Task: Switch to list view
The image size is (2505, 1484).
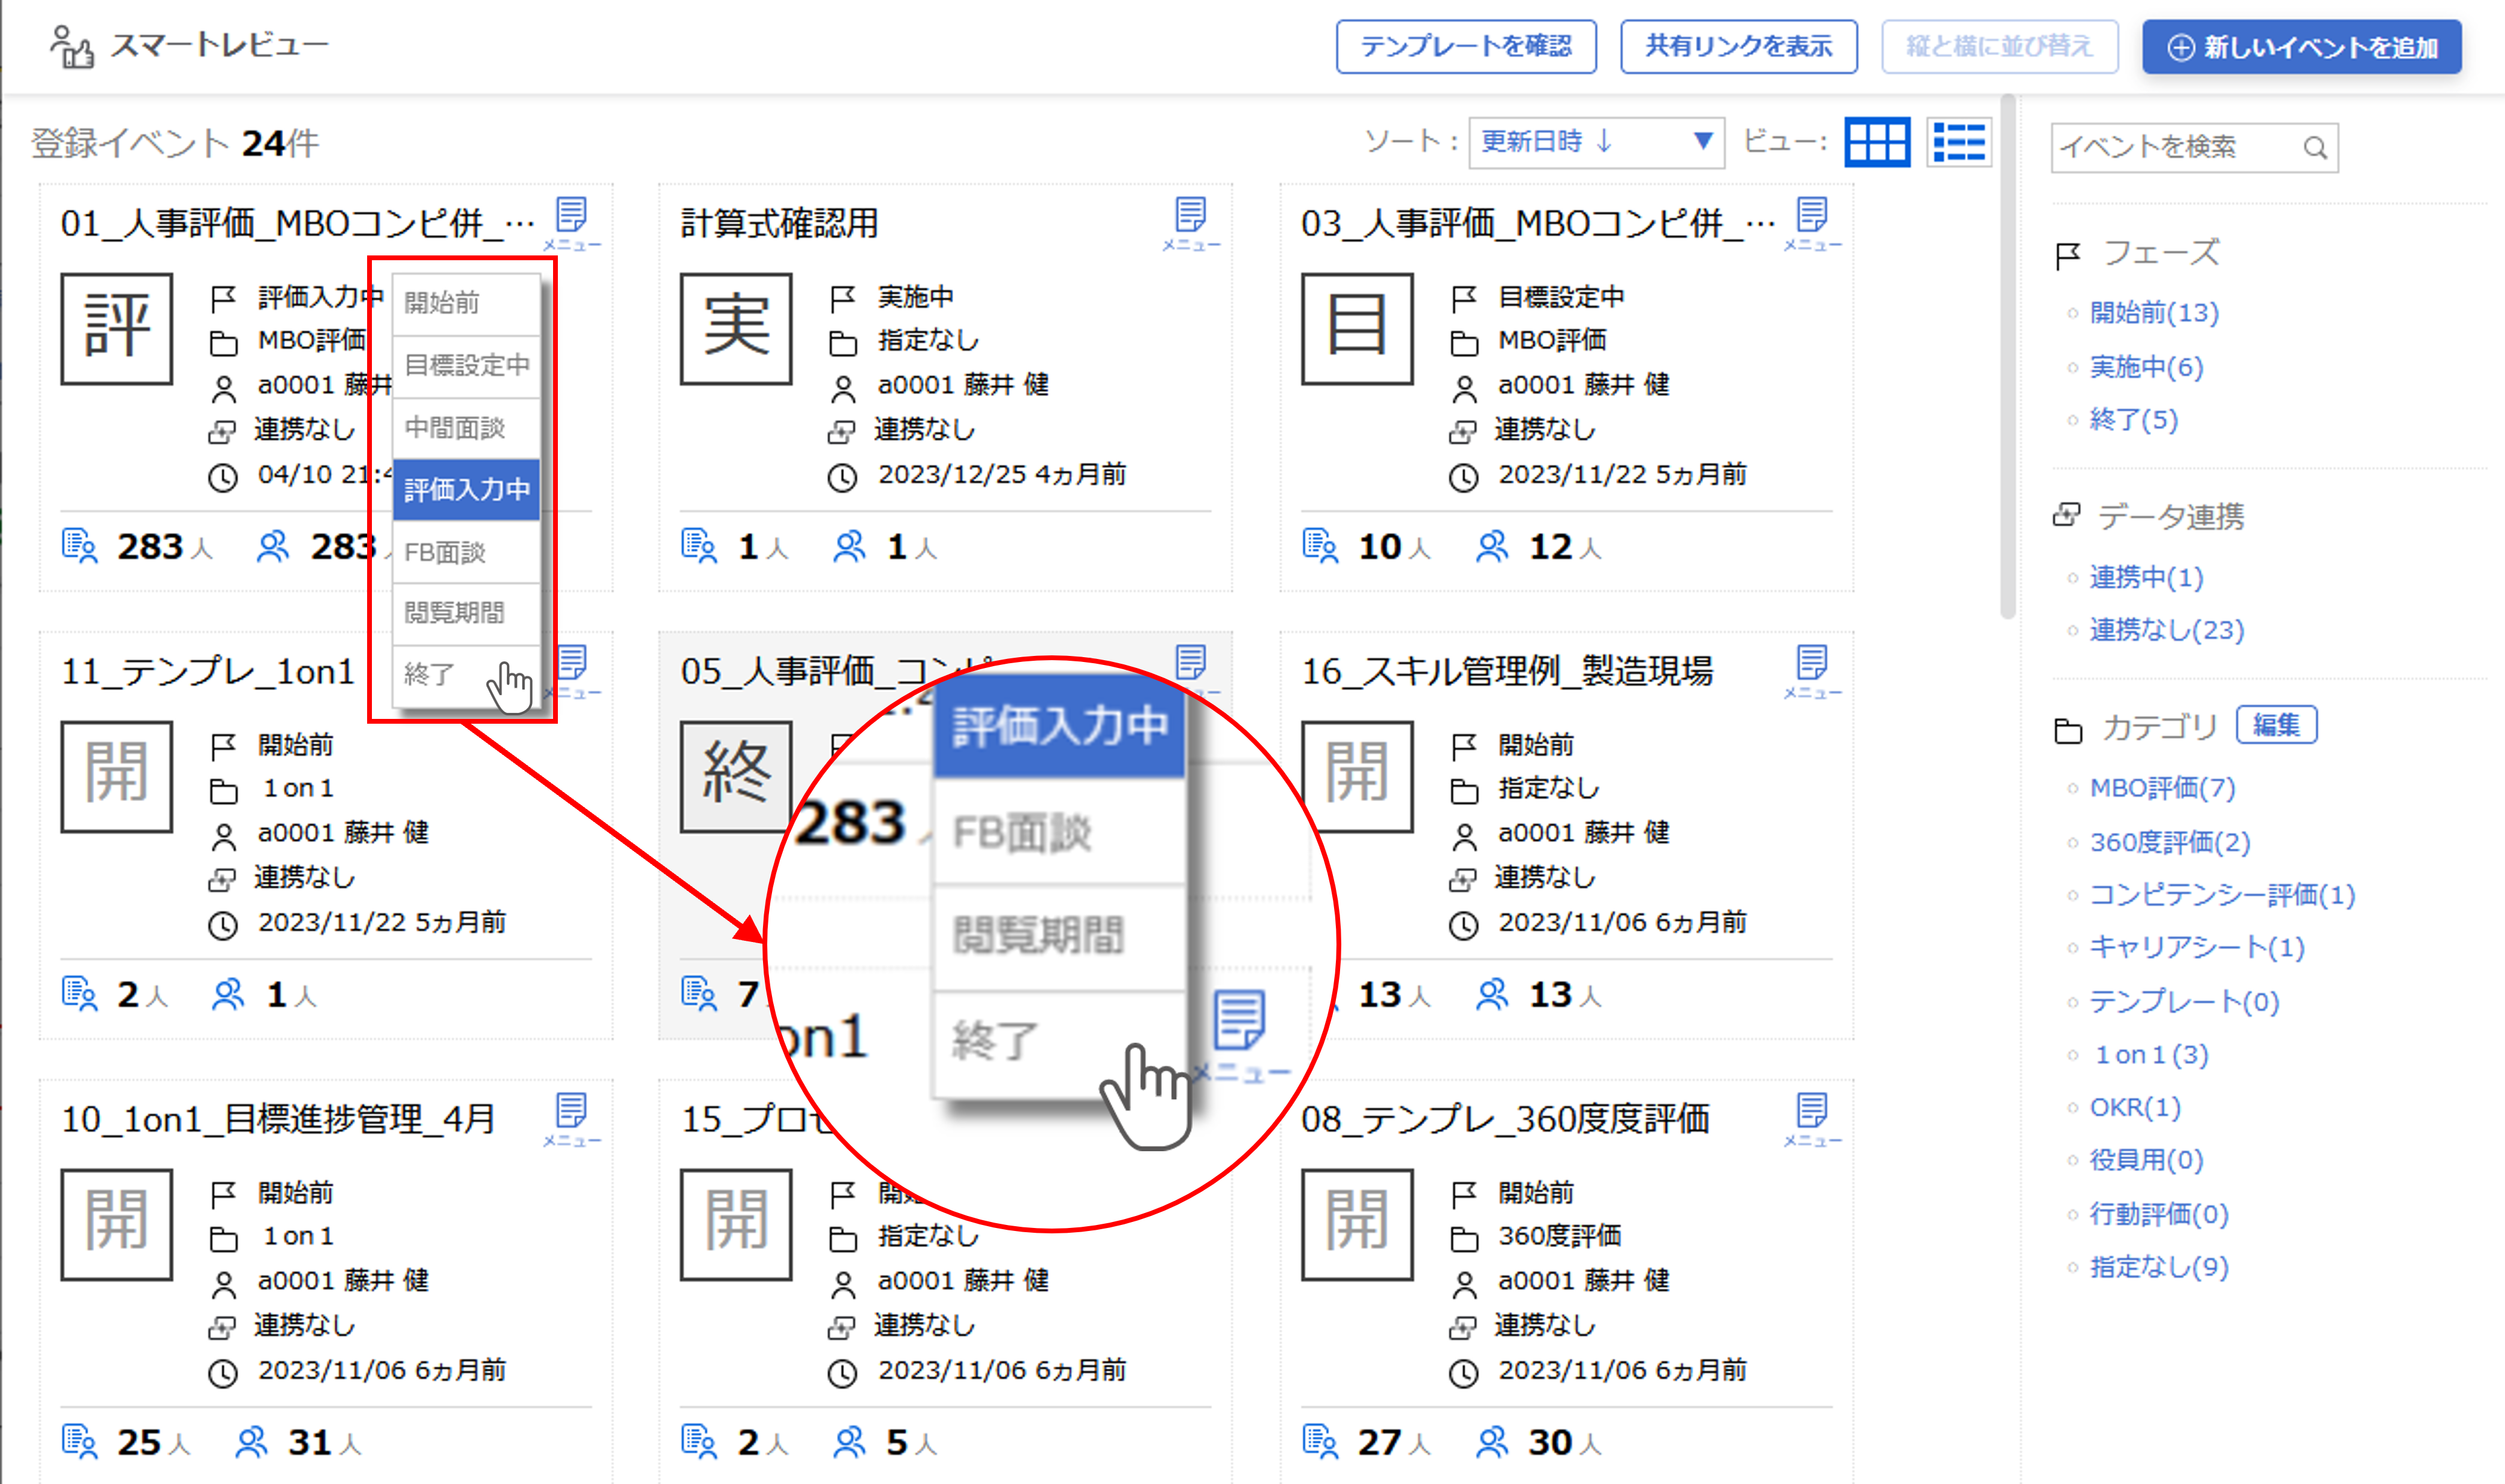Action: click(x=1959, y=142)
